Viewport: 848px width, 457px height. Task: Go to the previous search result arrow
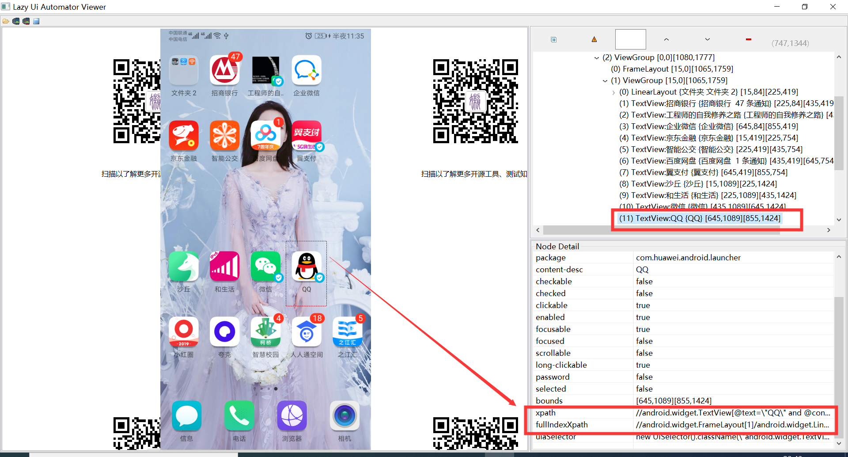[x=666, y=39]
